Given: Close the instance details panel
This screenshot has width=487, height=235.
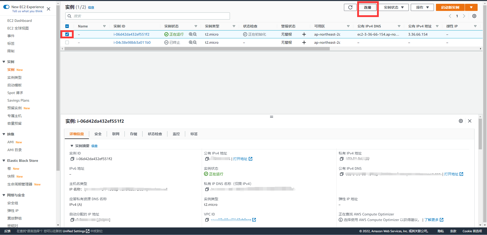Looking at the screenshot, I should [x=469, y=121].
